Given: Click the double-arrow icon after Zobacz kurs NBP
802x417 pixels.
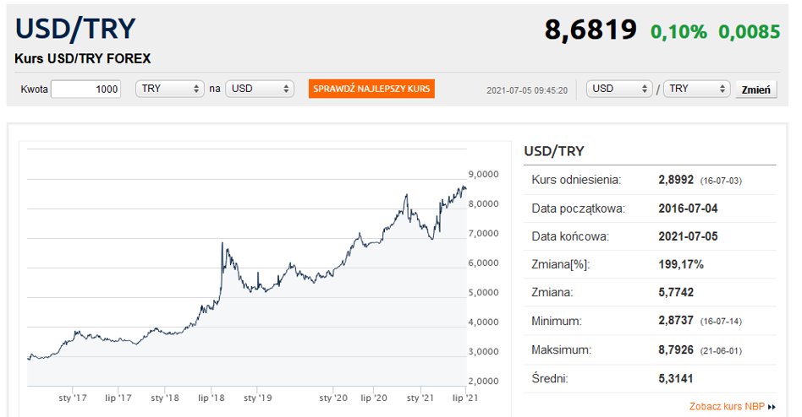Looking at the screenshot, I should point(772,407).
